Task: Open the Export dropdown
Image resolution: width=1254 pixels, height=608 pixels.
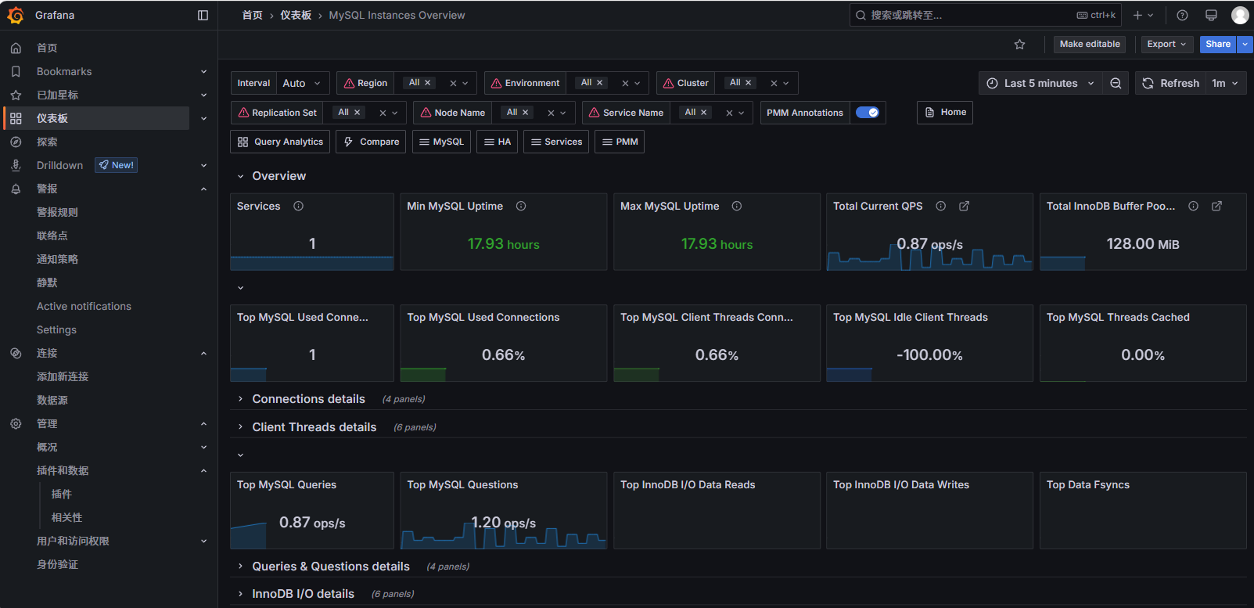Action: 1166,45
